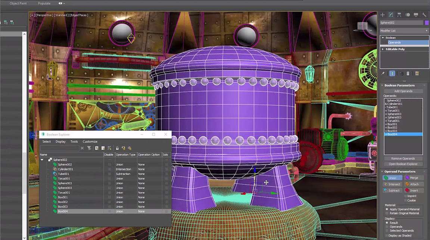Open dropdown arrow next to Populate icon

(x=64, y=4)
